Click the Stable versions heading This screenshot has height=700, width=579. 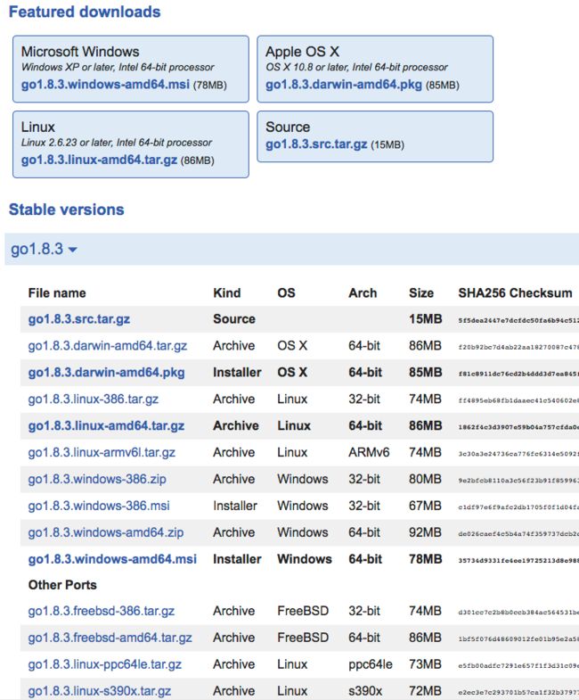[x=67, y=210]
